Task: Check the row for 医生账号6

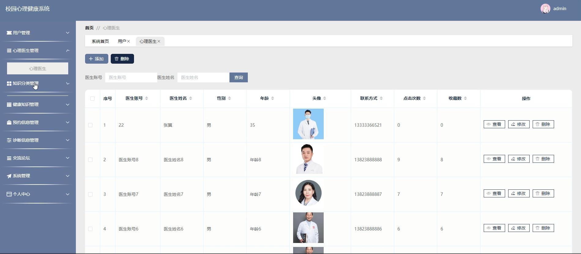Action: (x=90, y=229)
